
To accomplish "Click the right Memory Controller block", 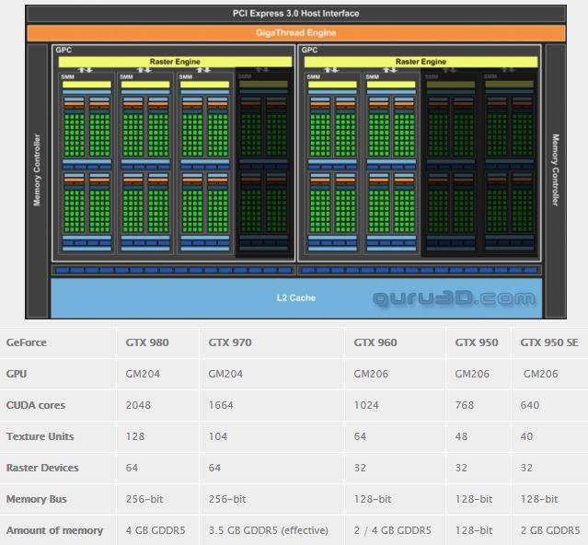I will pyautogui.click(x=556, y=180).
